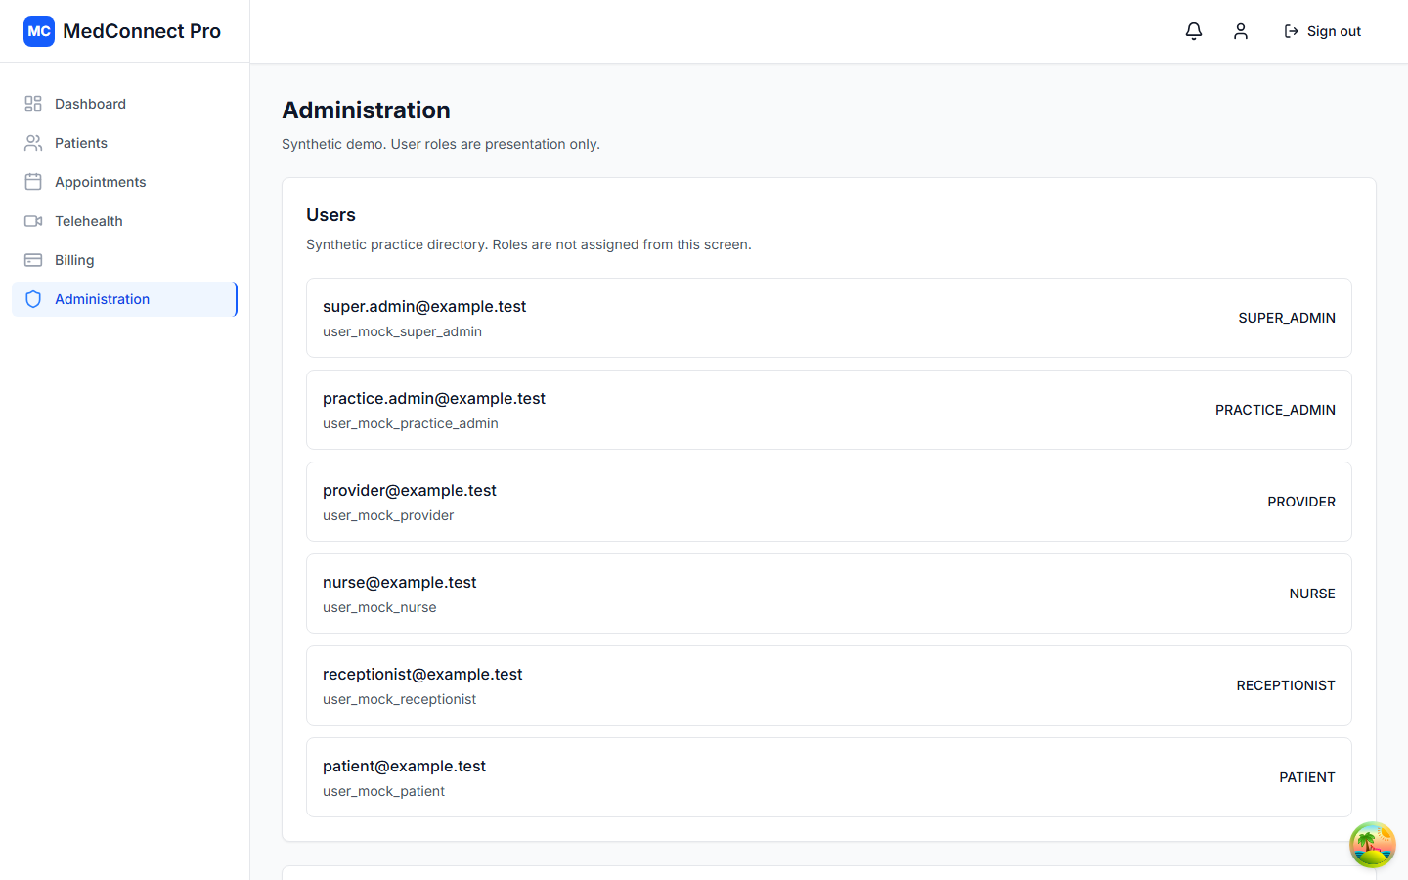Click the Administration page heading
1408x880 pixels.
[x=367, y=110]
